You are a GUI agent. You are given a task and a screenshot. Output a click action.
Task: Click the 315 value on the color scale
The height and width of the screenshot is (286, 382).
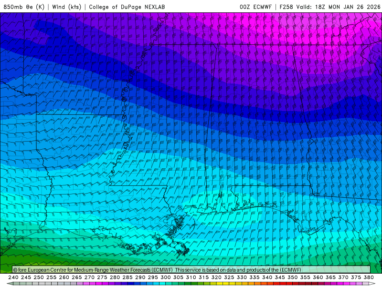pos(204,277)
